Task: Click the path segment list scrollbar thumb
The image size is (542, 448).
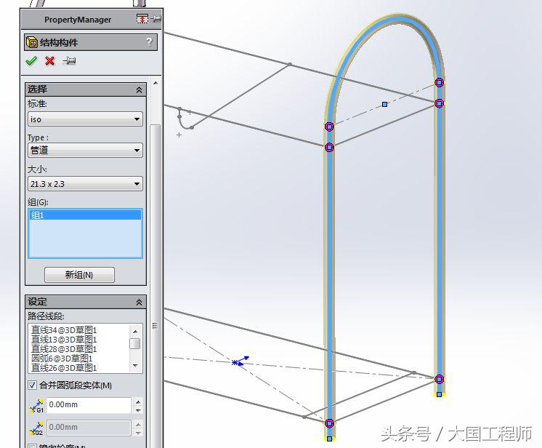Action: pos(135,343)
